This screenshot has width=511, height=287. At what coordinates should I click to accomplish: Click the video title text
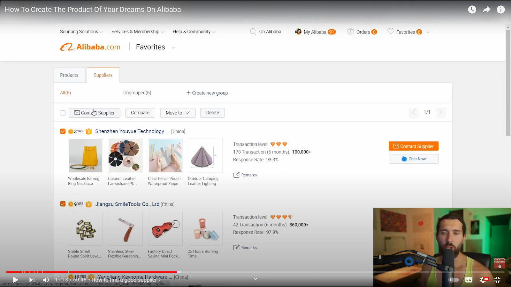coord(93,10)
